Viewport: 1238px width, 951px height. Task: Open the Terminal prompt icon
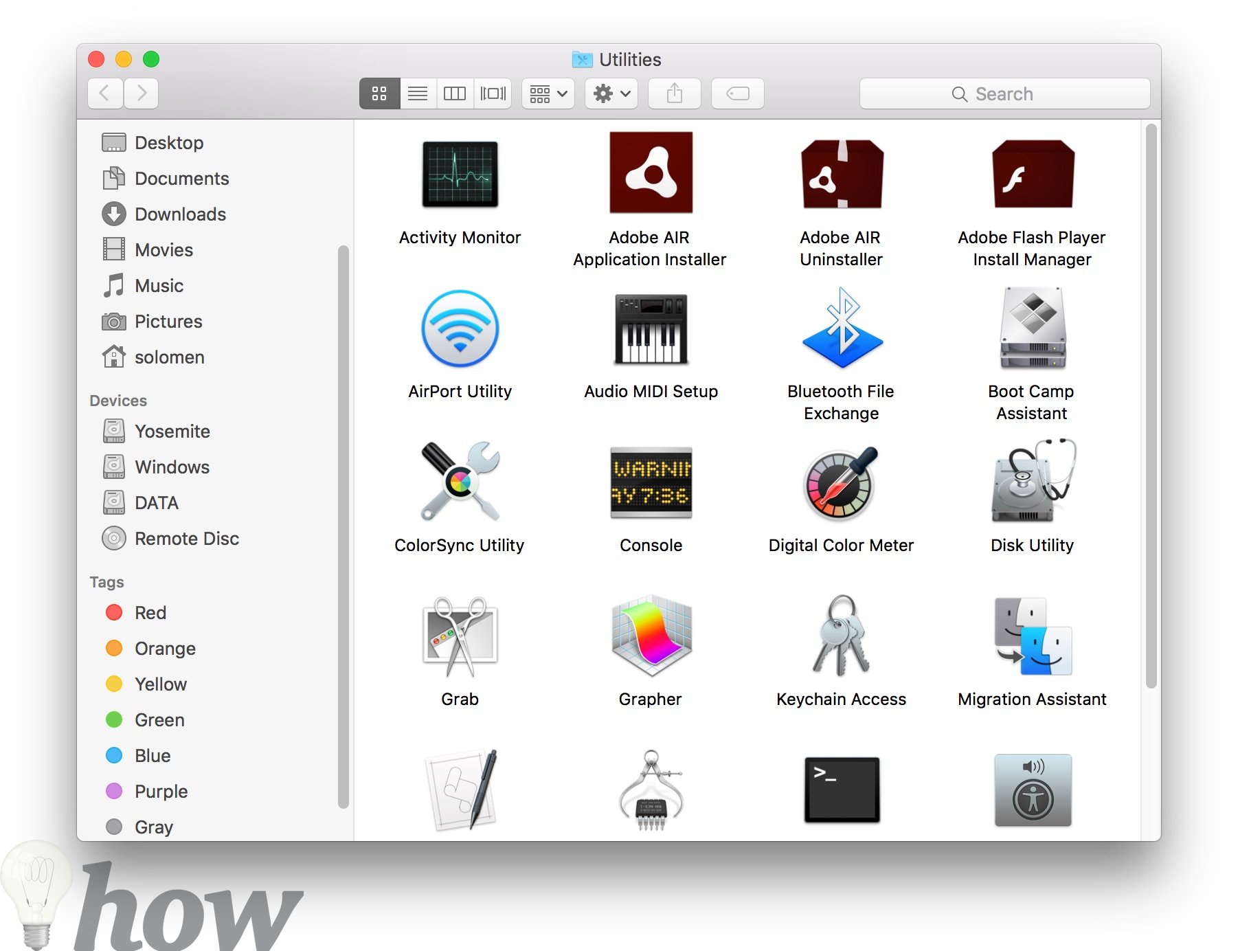[x=842, y=790]
